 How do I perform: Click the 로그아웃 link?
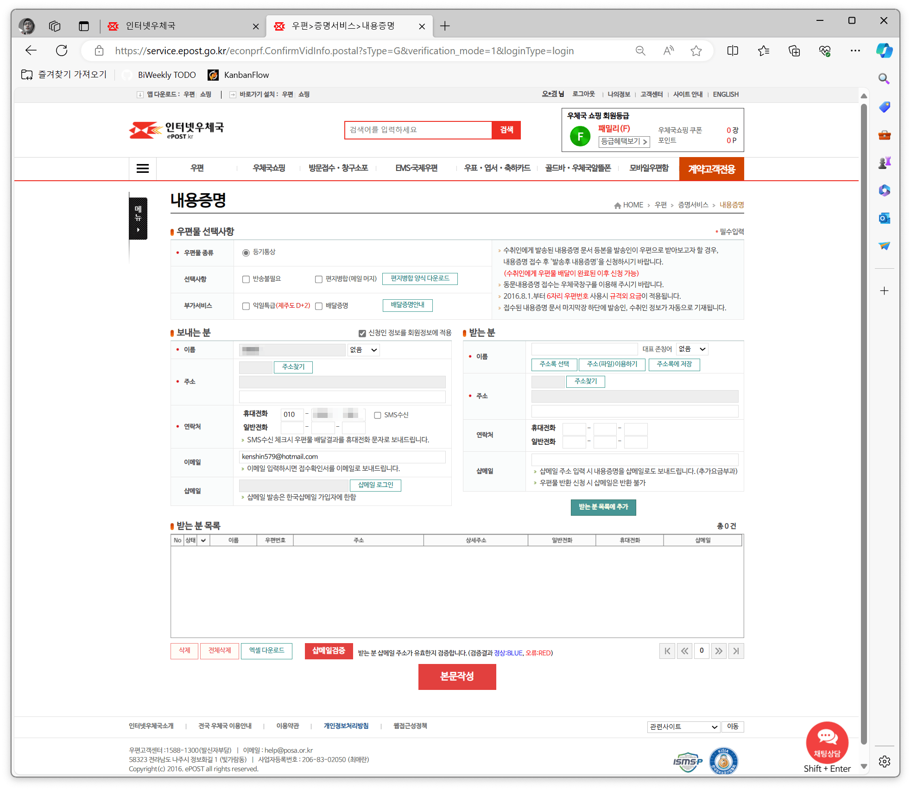tap(583, 94)
